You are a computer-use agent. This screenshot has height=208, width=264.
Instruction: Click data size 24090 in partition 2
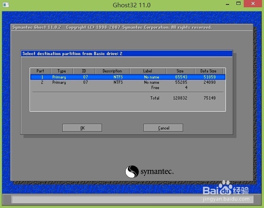pos(210,82)
